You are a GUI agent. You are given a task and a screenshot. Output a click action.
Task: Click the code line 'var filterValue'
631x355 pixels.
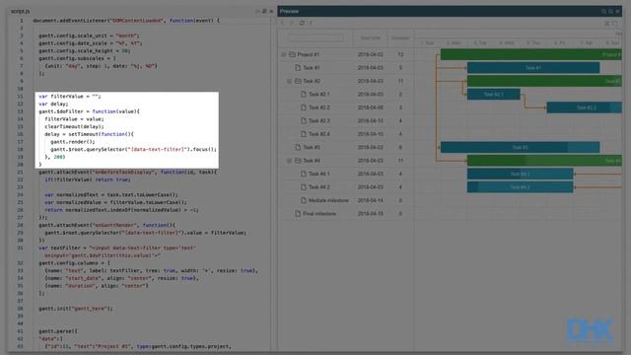(x=70, y=97)
